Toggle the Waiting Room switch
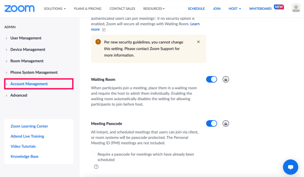The image size is (304, 177). point(211,79)
